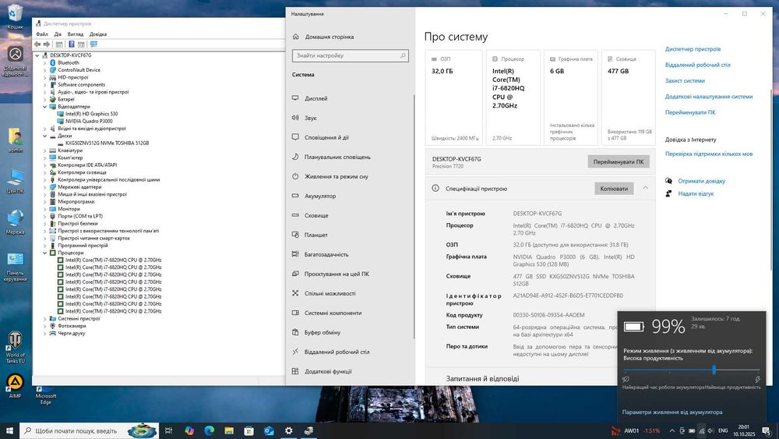Collapse the Диски tree node

[x=44, y=136]
